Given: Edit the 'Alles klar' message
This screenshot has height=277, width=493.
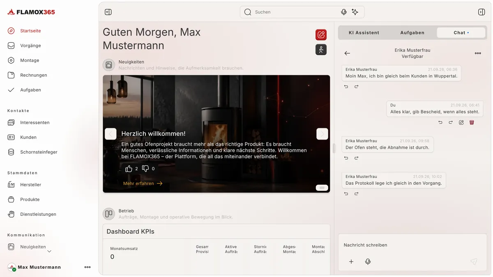Looking at the screenshot, I should click(461, 122).
